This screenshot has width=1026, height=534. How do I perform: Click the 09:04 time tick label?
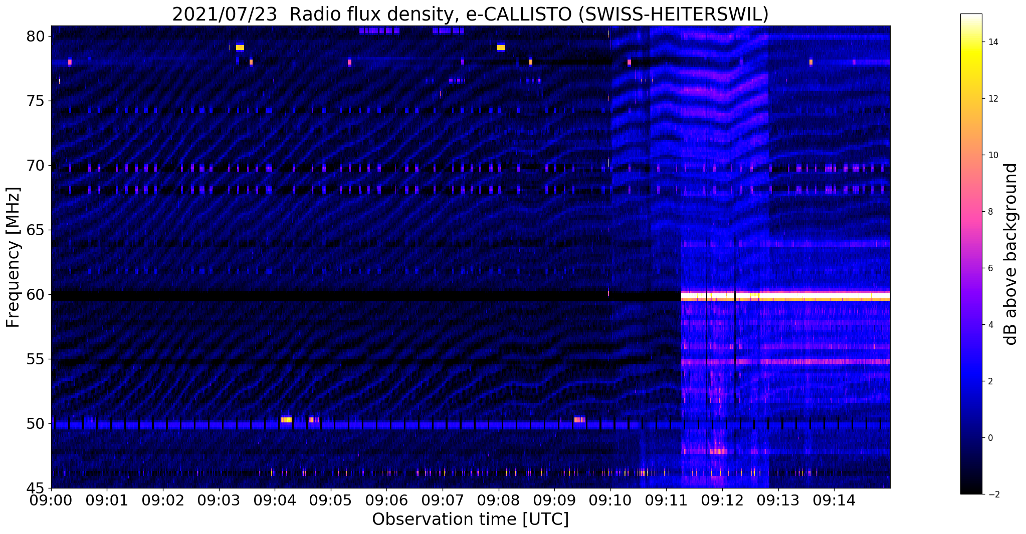pyautogui.click(x=275, y=499)
